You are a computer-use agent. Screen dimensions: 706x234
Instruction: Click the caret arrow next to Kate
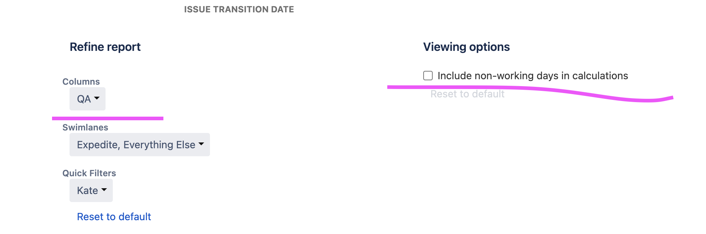pyautogui.click(x=104, y=190)
